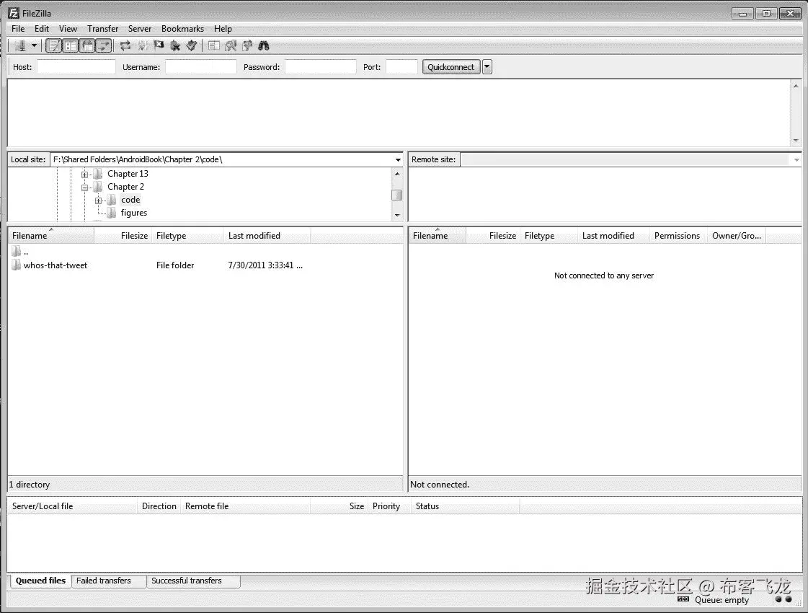Open the directory listing filters dialog
The width and height of the screenshot is (808, 613).
(214, 46)
